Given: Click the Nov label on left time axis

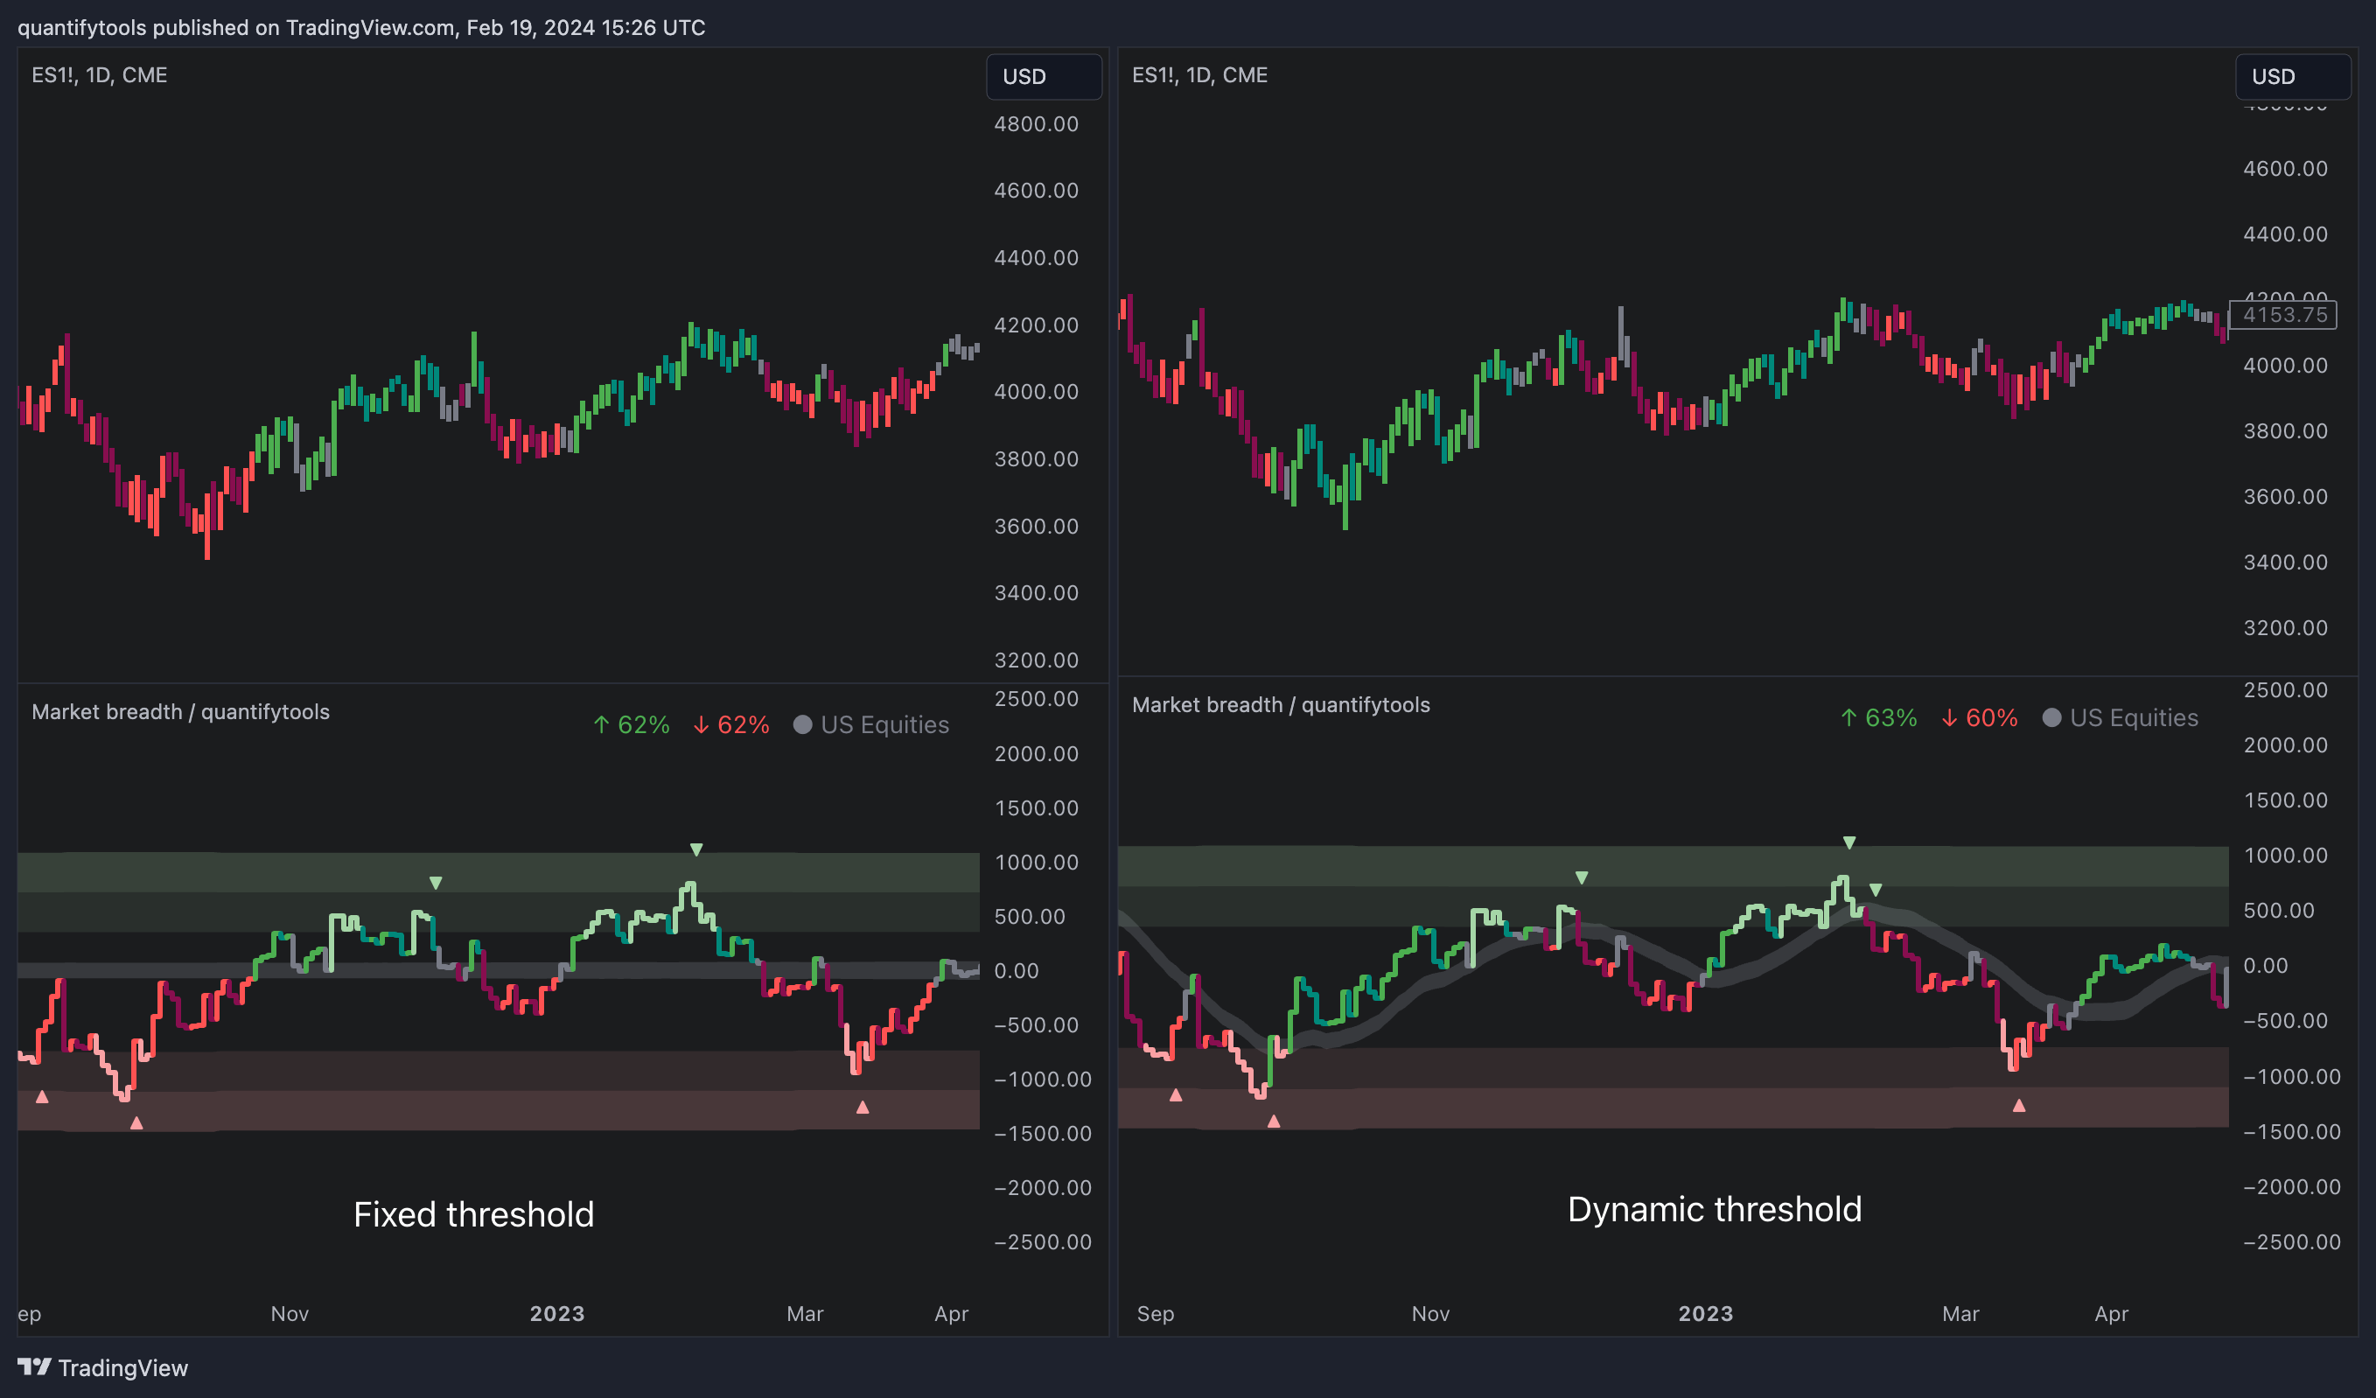Looking at the screenshot, I should (290, 1313).
